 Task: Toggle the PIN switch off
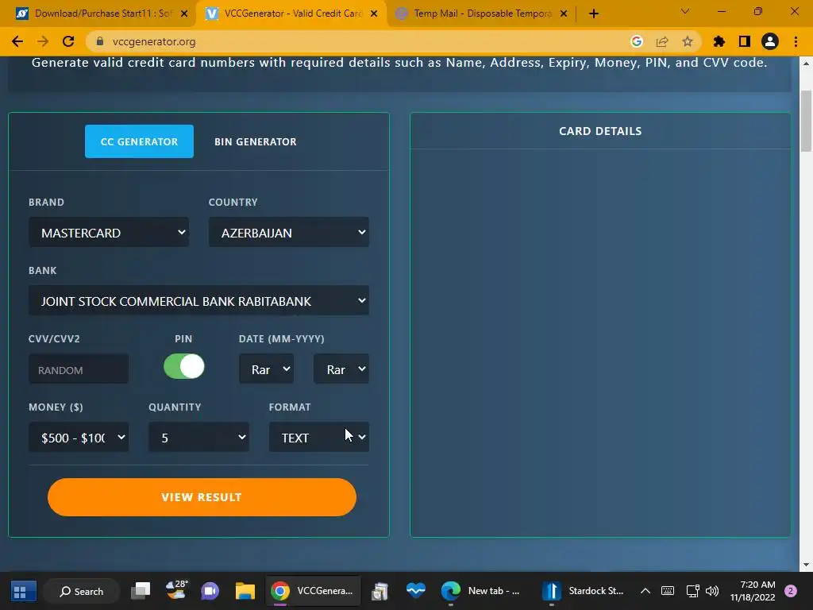click(184, 366)
